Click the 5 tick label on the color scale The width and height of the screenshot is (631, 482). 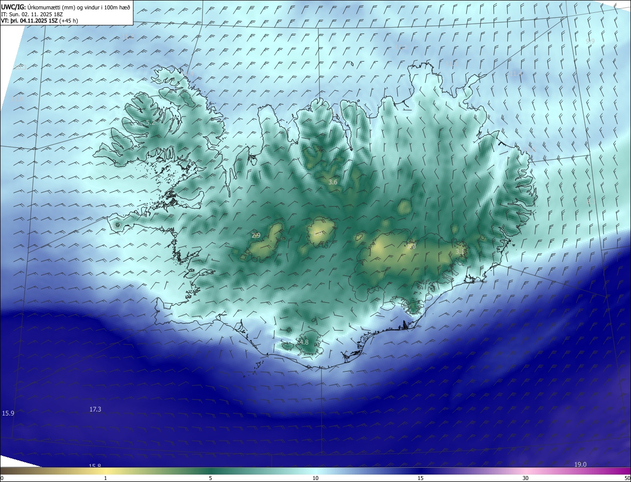pyautogui.click(x=210, y=478)
